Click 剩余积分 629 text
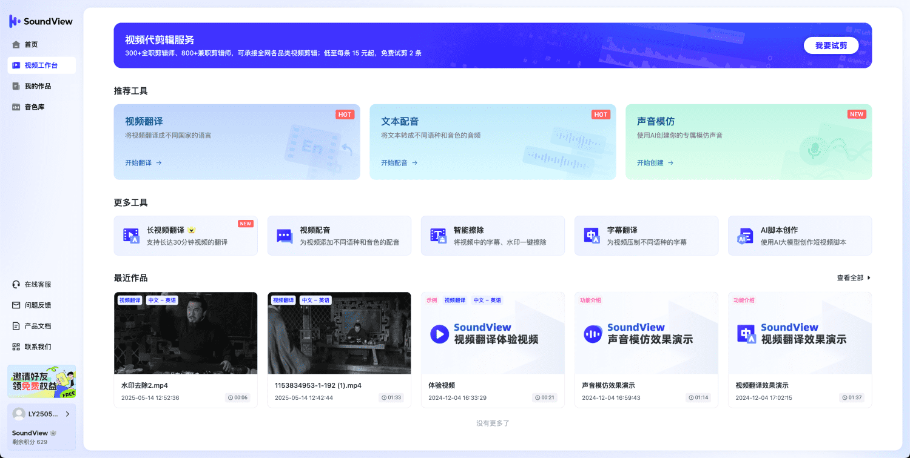Screen dimensions: 910x458 [30, 442]
